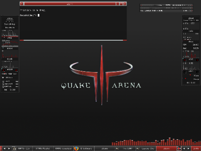201x151 pixels.
Task: Click the devil mailbox icon in left gkrellm
Action: click(3, 87)
